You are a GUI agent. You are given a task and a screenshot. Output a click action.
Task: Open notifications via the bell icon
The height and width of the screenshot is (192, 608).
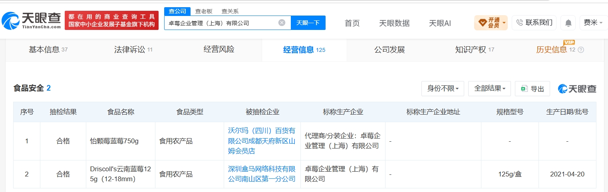pyautogui.click(x=568, y=23)
